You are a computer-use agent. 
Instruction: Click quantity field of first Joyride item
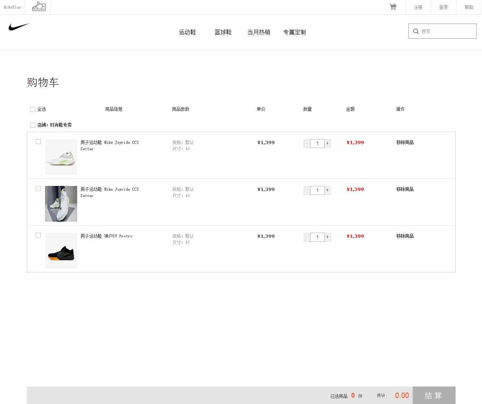coord(317,143)
